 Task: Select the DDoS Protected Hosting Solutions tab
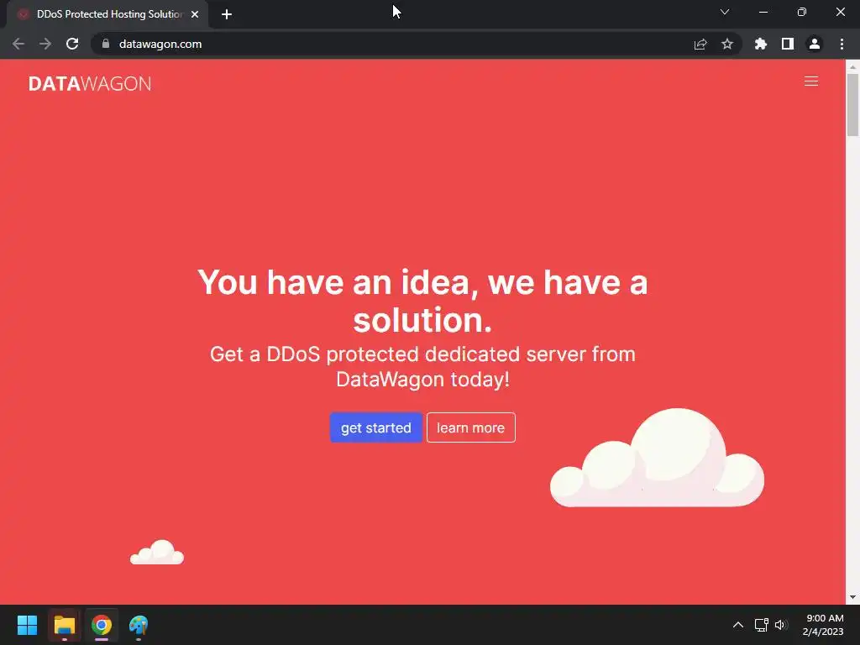tap(107, 14)
